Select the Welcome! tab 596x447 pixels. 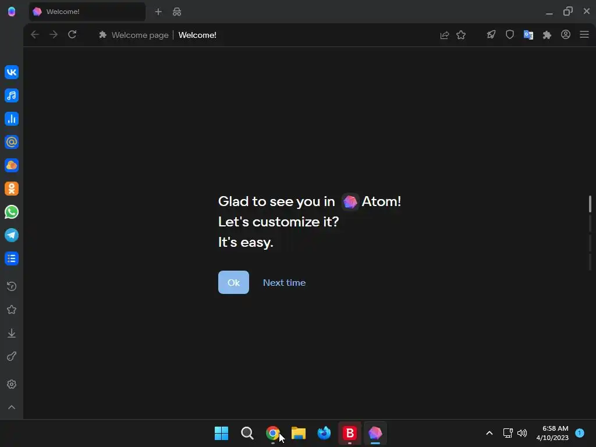point(87,12)
